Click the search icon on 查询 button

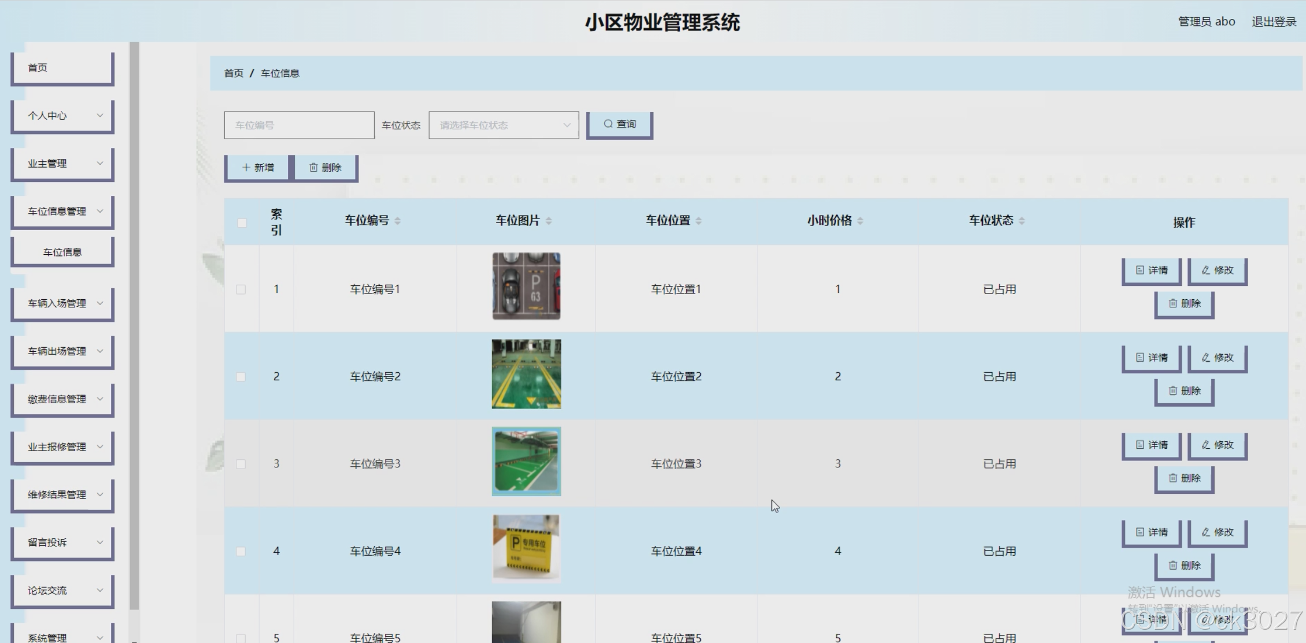(x=608, y=124)
